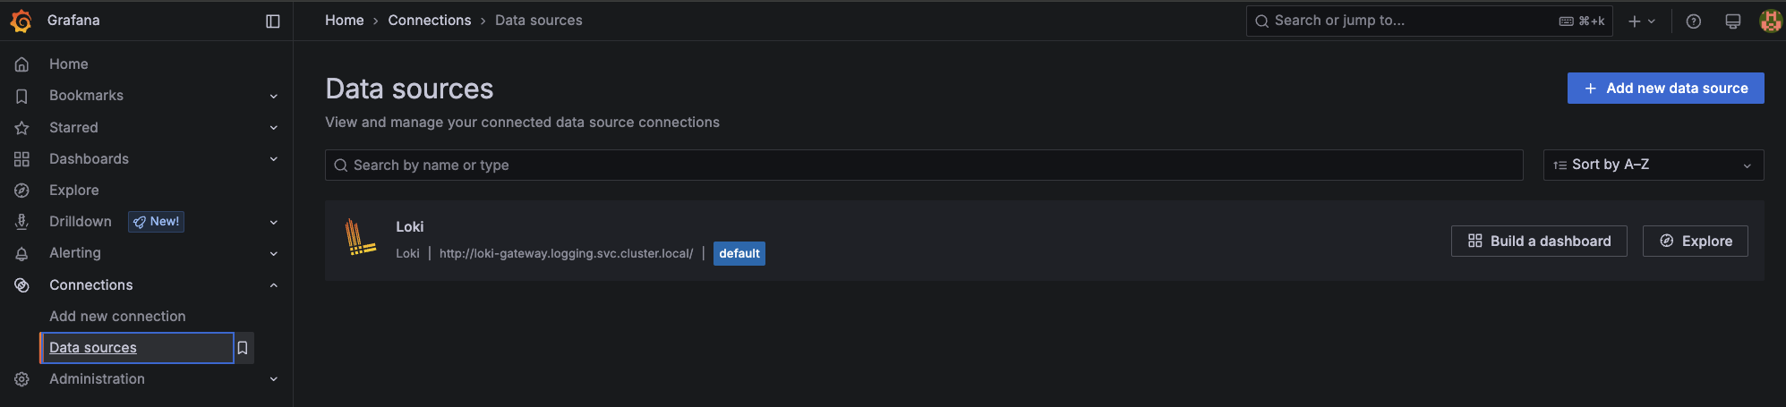Bookmark the Data sources menu item
1786x407 pixels.
[x=242, y=348]
